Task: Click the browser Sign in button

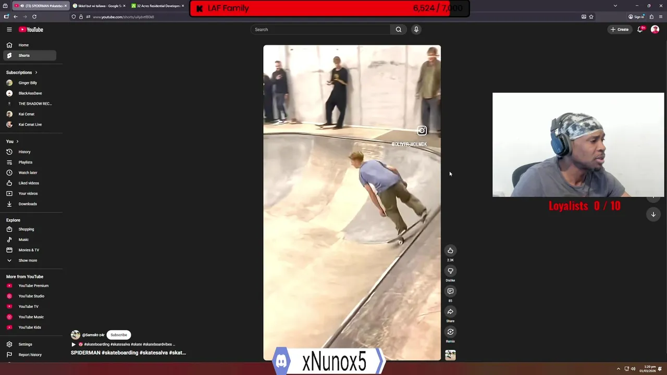Action: tap(636, 17)
